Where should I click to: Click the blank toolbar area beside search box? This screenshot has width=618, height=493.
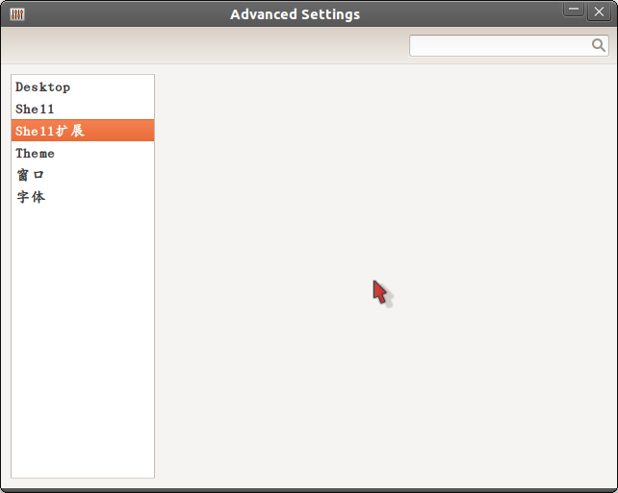point(205,45)
